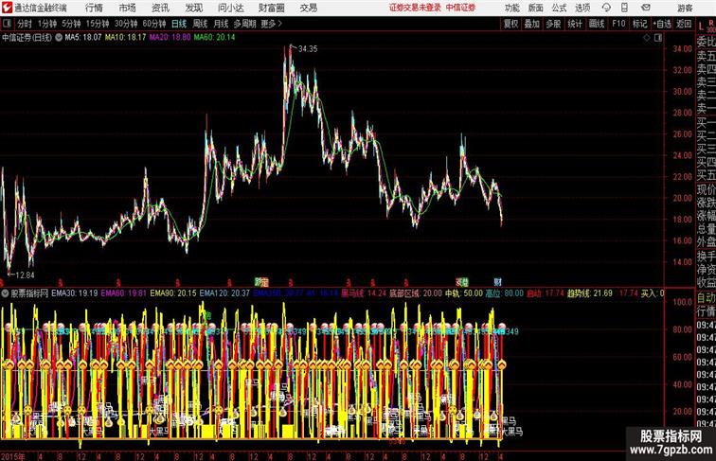Click the red L letter at the top of the quote panel
Viewport: 716px width, 461px height.
click(702, 26)
